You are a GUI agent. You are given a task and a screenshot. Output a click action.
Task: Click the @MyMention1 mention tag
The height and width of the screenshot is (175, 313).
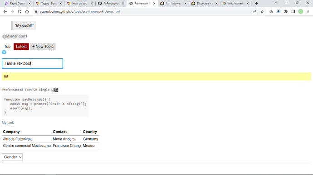tap(15, 36)
